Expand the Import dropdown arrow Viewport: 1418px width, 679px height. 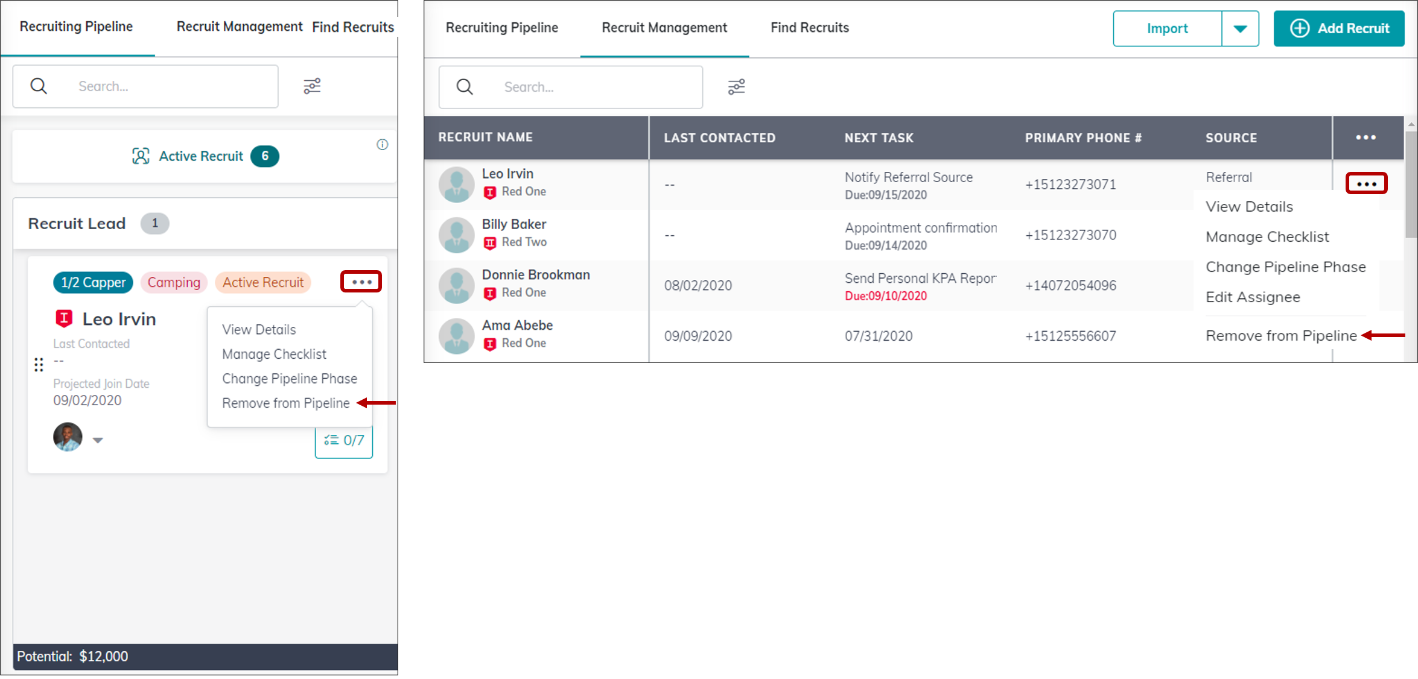pyautogui.click(x=1240, y=28)
